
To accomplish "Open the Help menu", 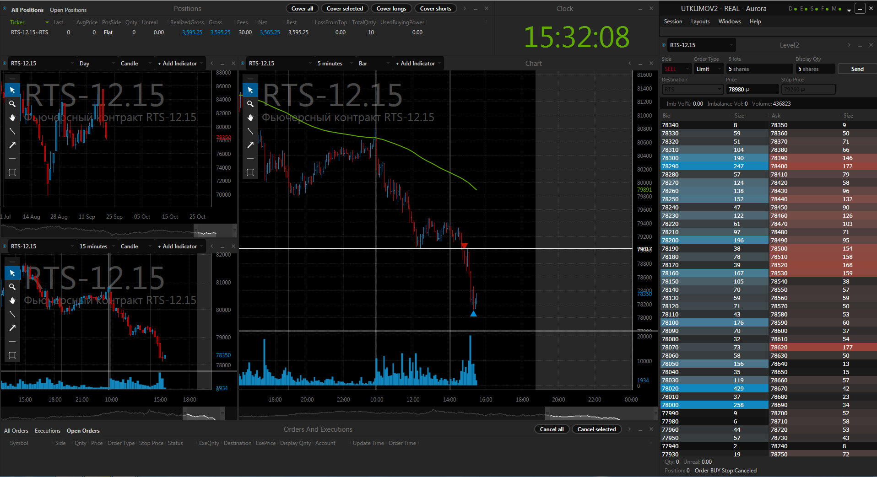I will (x=755, y=21).
